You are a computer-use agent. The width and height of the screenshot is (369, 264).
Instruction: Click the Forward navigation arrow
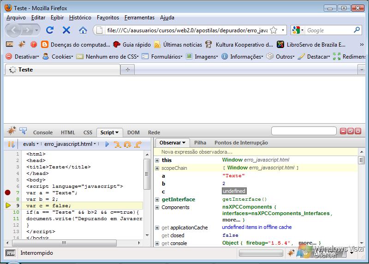click(x=28, y=30)
